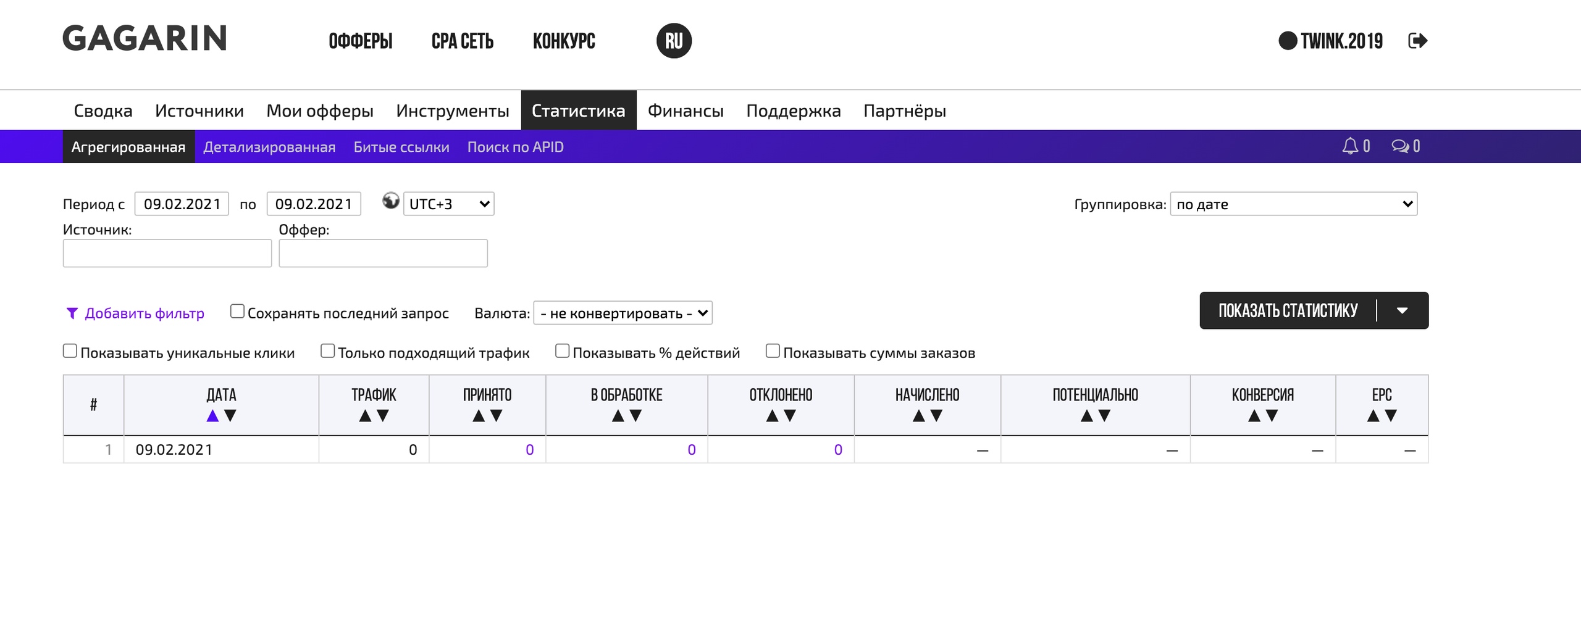Click the RU language circle icon

click(x=674, y=41)
